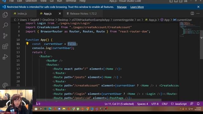Click the feedback icon in status bar
The width and height of the screenshot is (203, 114).
(x=192, y=104)
